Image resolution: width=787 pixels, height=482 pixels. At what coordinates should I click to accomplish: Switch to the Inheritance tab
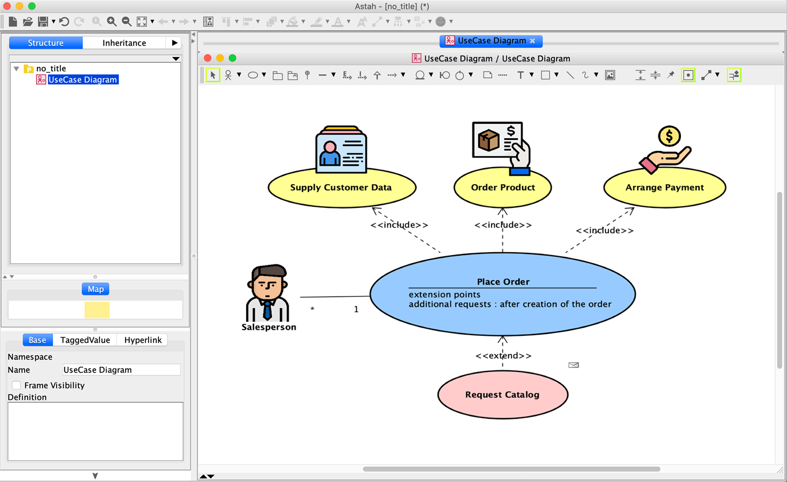124,43
